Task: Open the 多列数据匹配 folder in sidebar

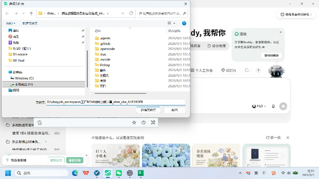Action: point(20,125)
